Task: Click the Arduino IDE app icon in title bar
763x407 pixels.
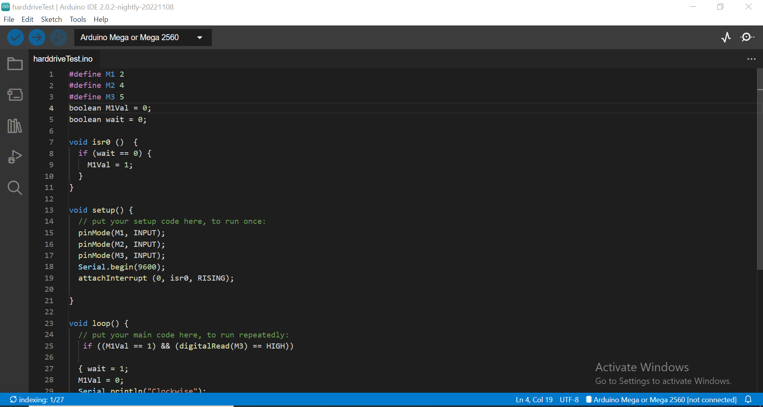Action: 6,7
